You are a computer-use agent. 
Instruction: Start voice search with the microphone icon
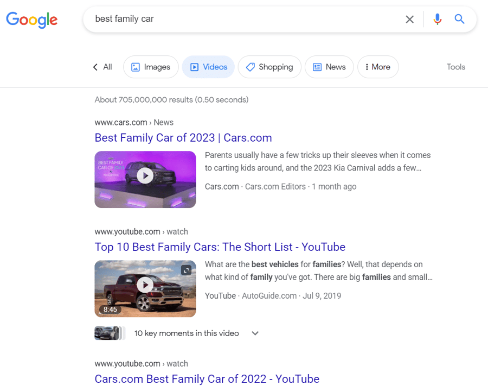[437, 19]
